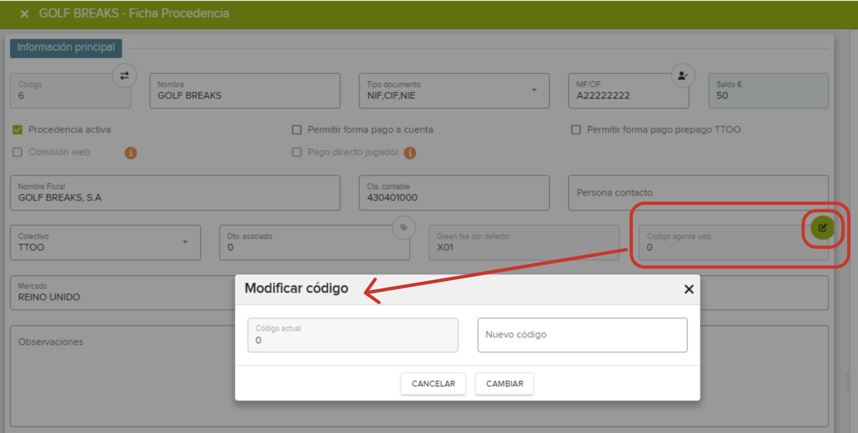Click the swap arrows icon beside Código
The width and height of the screenshot is (858, 433).
tap(124, 75)
